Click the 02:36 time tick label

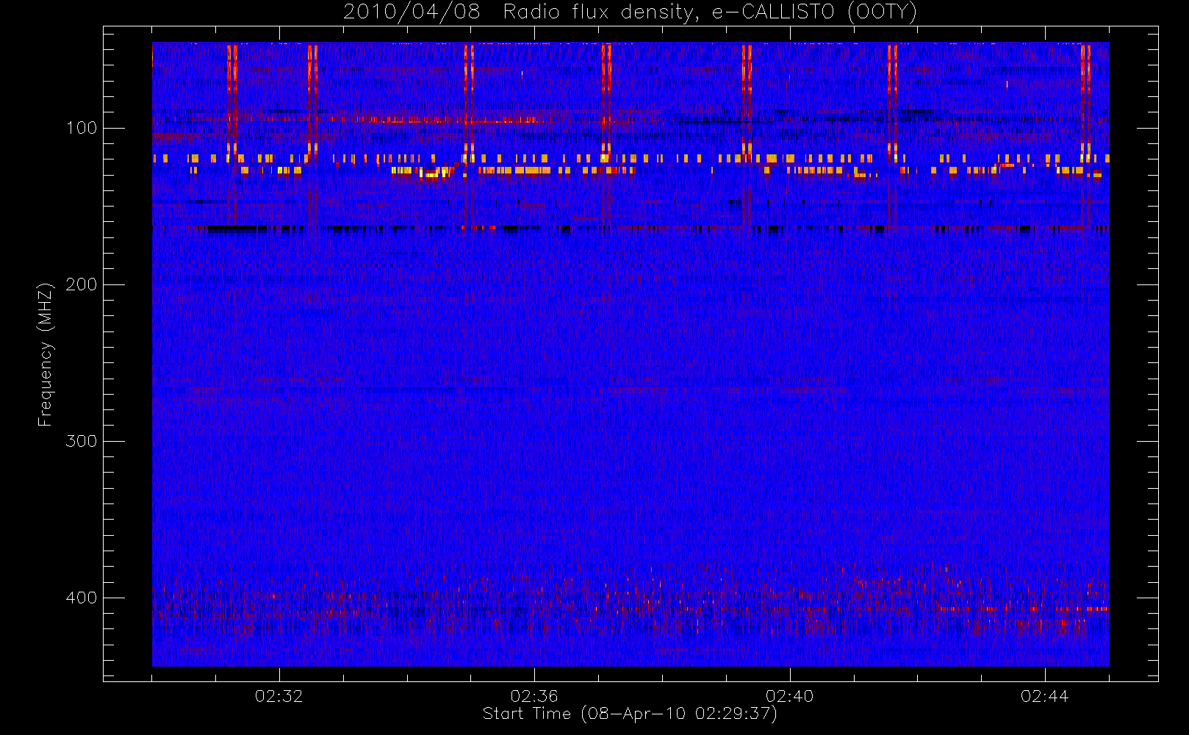click(x=534, y=696)
